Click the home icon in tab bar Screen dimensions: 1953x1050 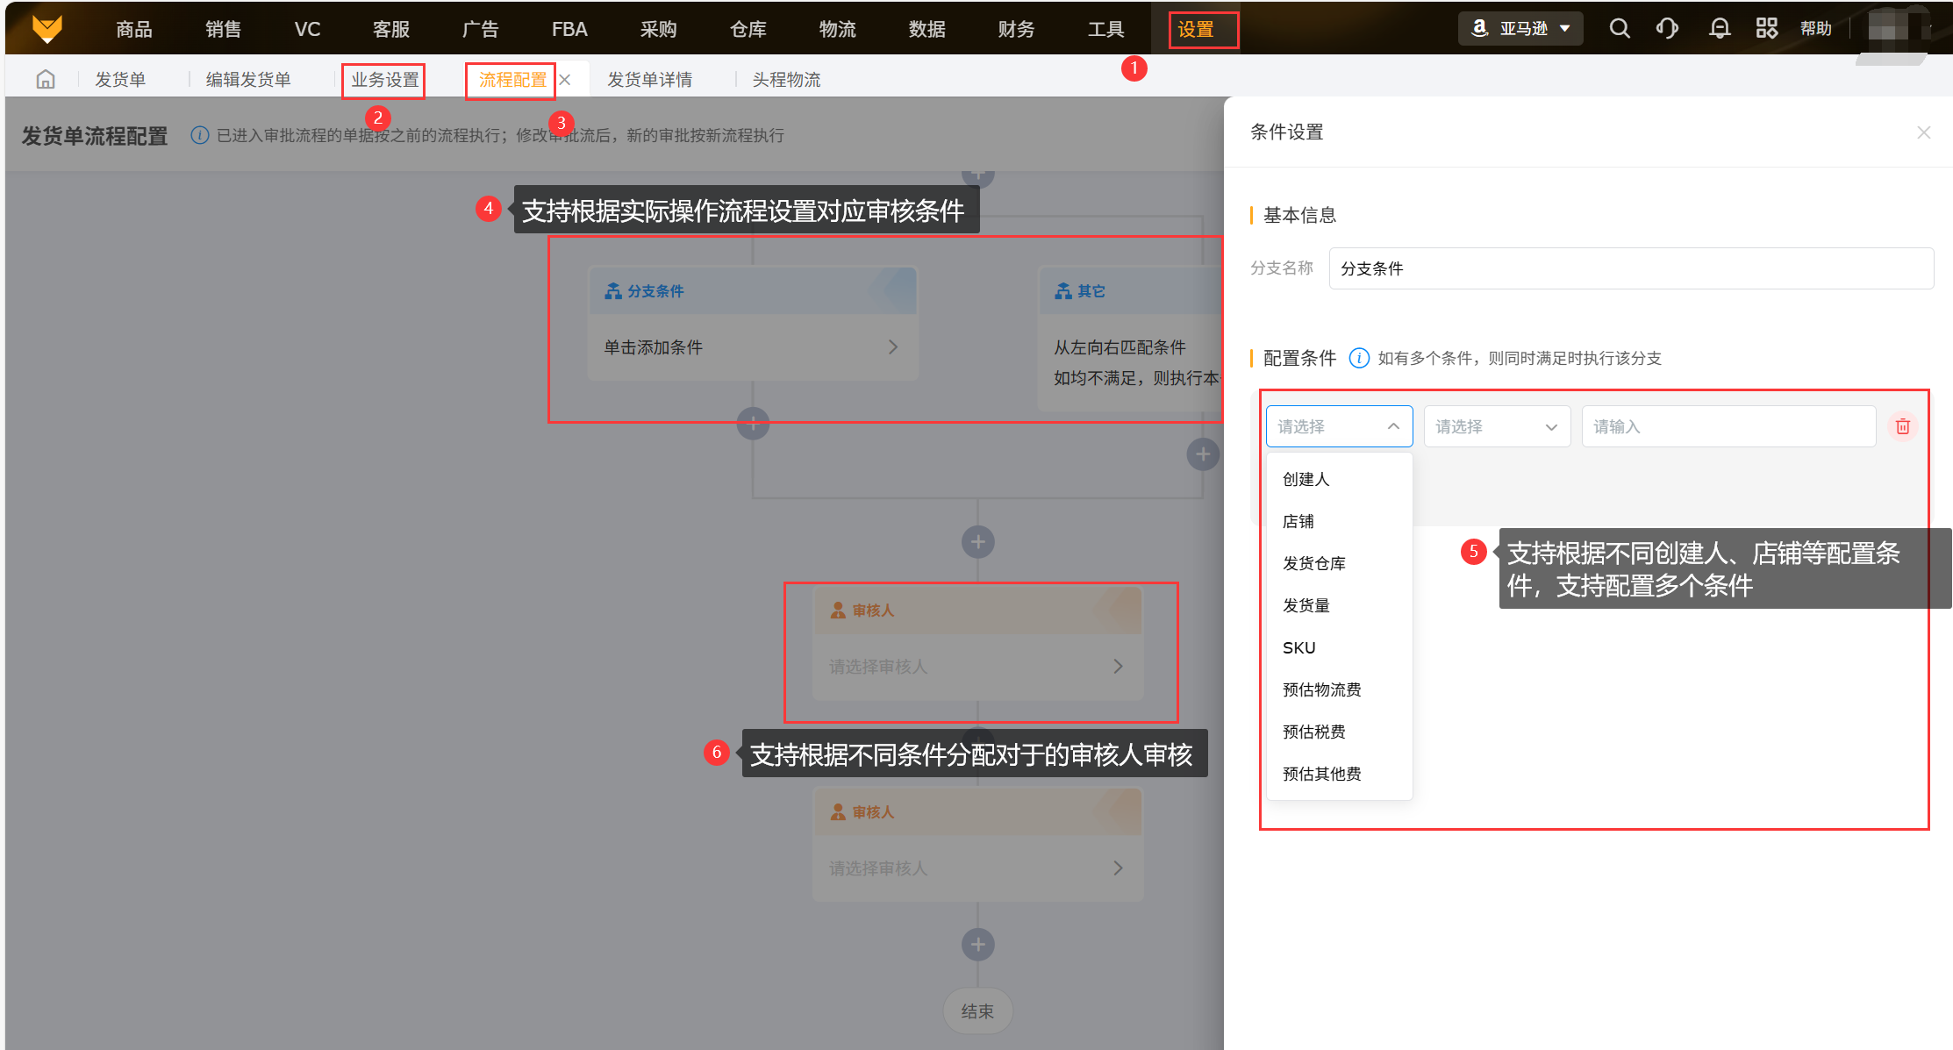pos(46,80)
